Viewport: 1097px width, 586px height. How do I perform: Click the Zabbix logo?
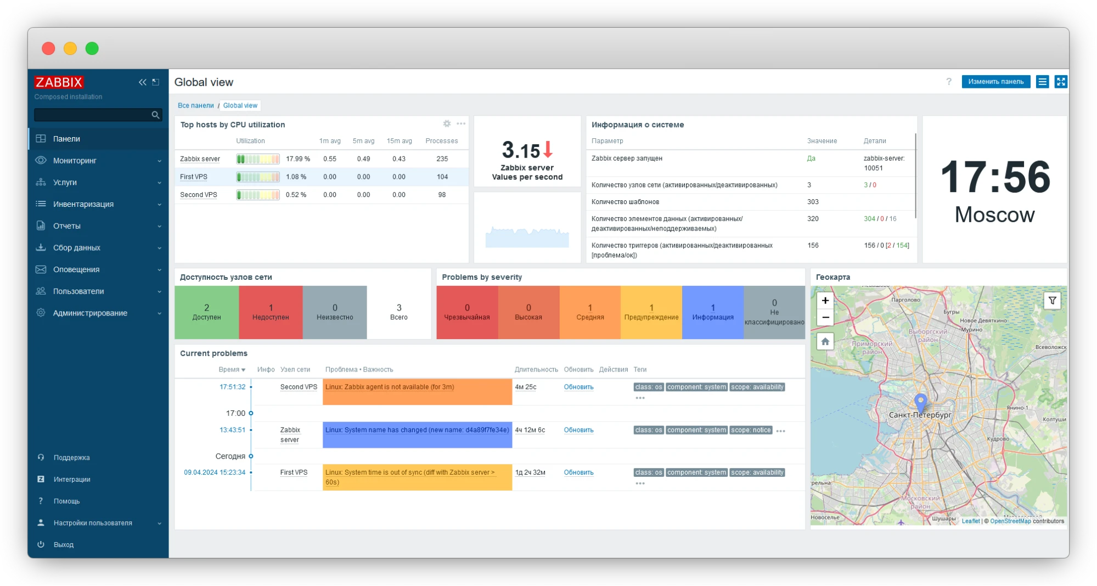(x=58, y=82)
